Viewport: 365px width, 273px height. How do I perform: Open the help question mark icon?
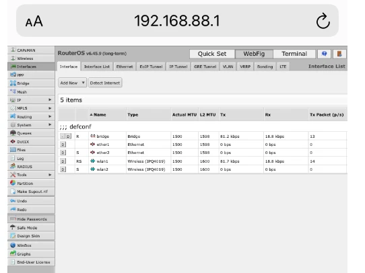click(324, 54)
